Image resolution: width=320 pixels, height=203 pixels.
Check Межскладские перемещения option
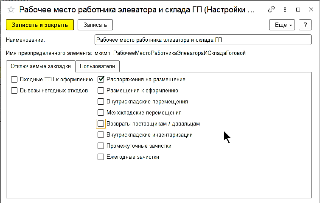pyautogui.click(x=101, y=113)
